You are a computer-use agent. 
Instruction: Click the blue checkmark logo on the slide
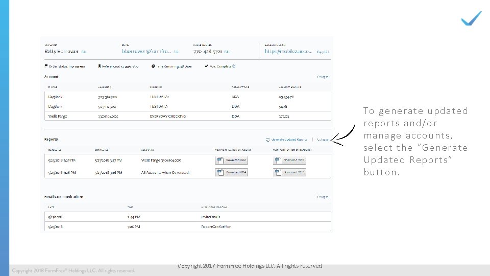471,18
